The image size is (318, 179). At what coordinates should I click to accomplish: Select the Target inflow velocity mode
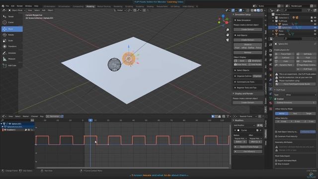(309, 114)
